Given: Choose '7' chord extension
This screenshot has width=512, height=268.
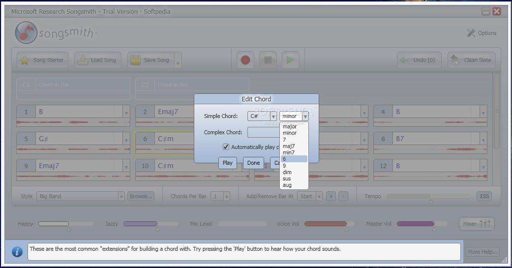Looking at the screenshot, I should tap(294, 139).
